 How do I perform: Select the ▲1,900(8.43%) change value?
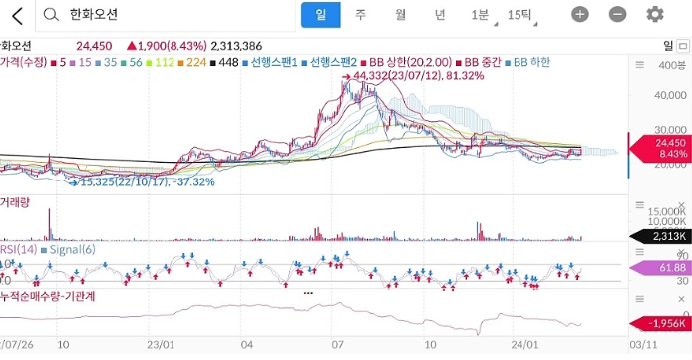(x=167, y=46)
